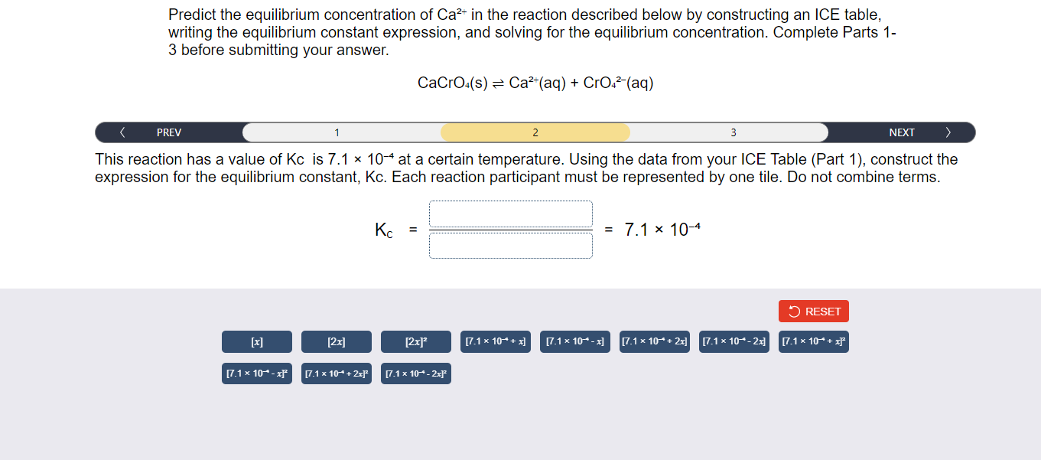This screenshot has height=460, width=1041.
Task: Click the right chevron beside NEXT
Action: 948,132
